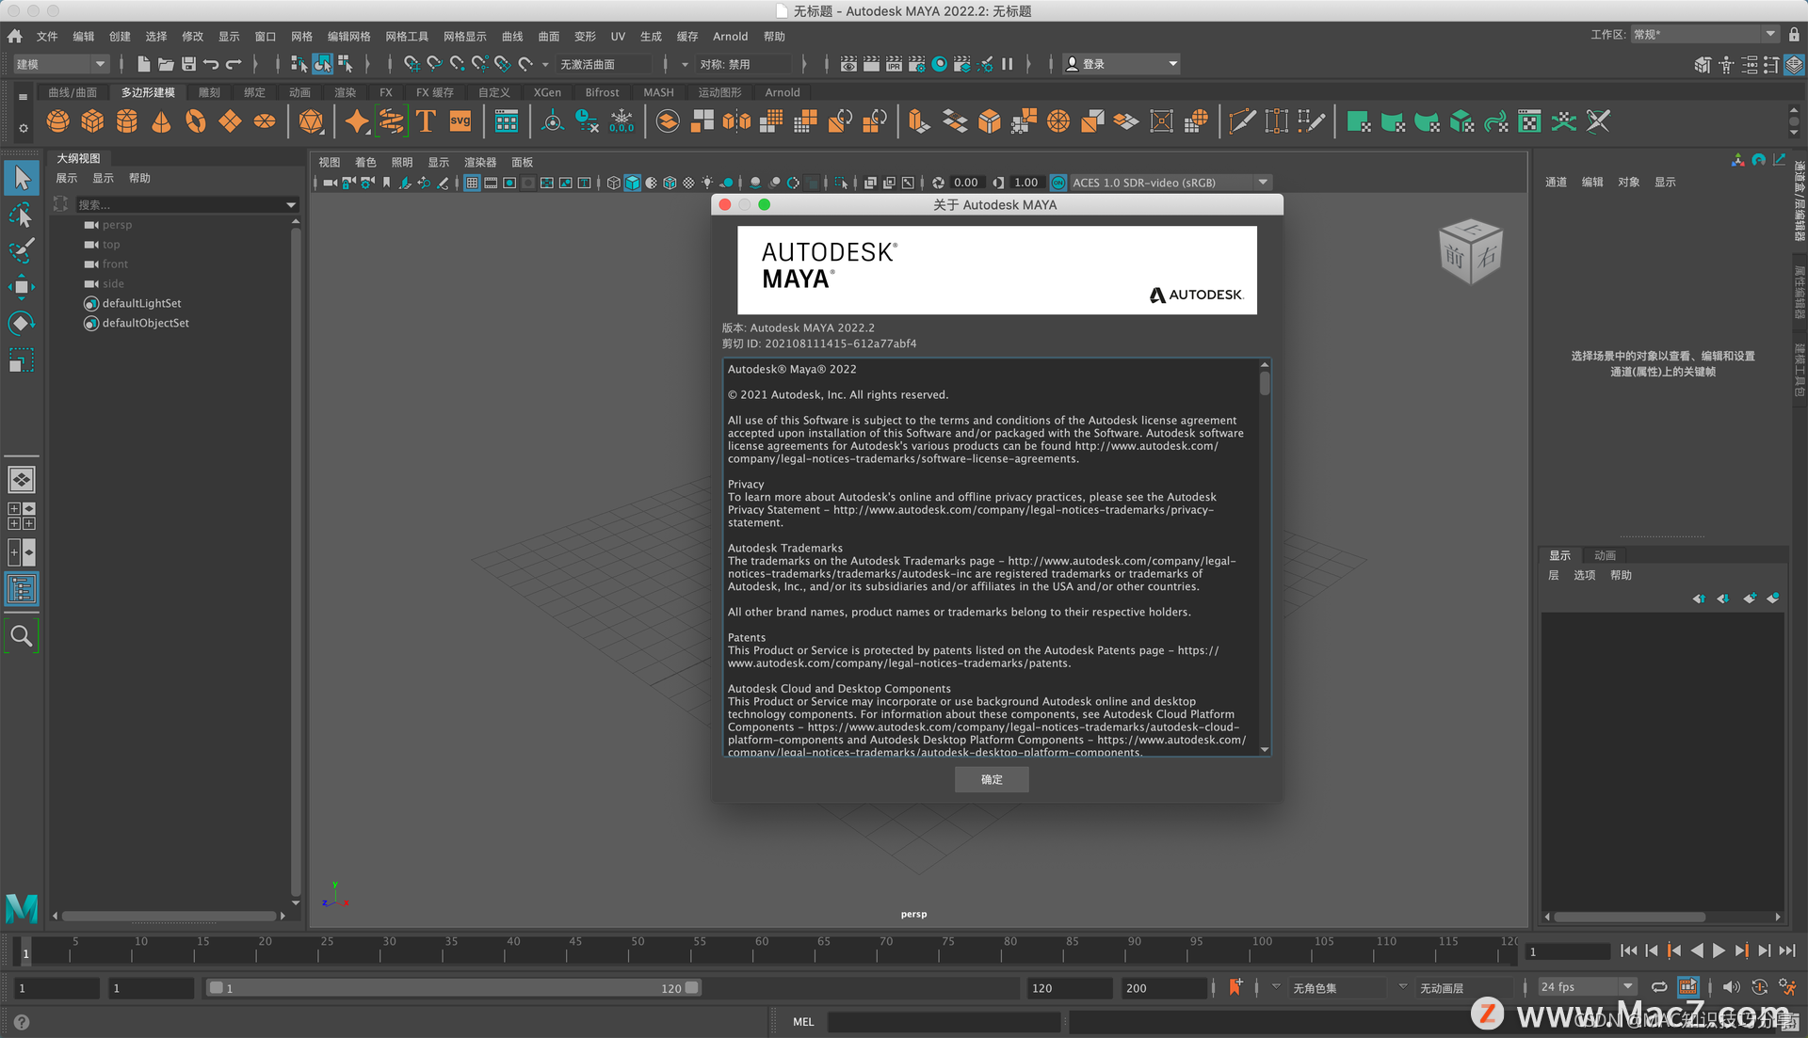Image resolution: width=1808 pixels, height=1038 pixels.
Task: Click the SVG import shelf icon
Action: point(460,121)
